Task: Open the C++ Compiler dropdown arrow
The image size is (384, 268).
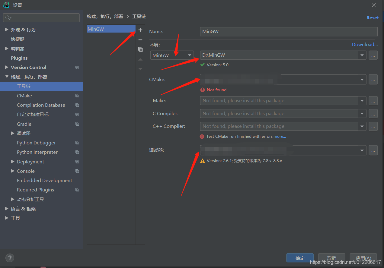Action: 362,126
